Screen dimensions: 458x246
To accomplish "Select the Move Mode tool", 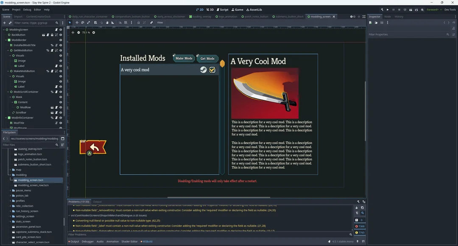I will click(x=77, y=22).
